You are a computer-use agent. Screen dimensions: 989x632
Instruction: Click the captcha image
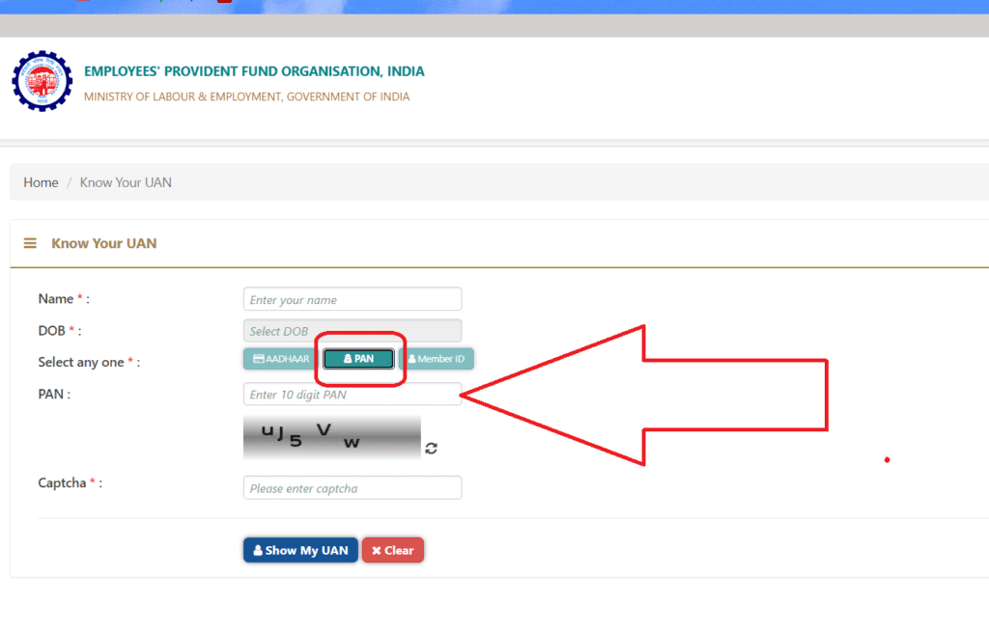(332, 437)
